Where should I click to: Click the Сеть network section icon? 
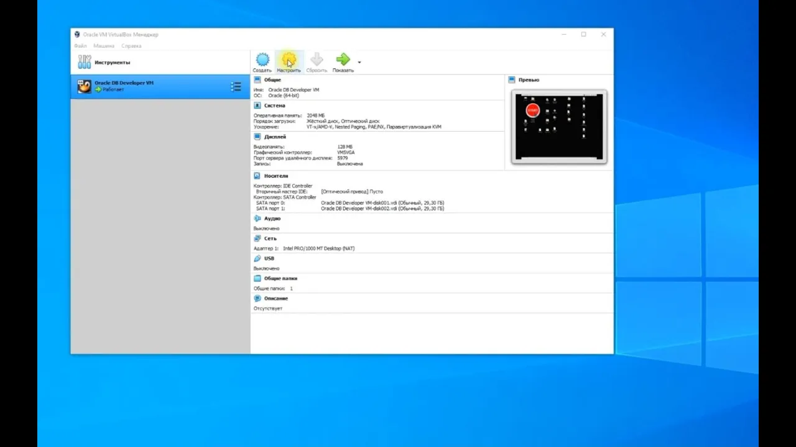[257, 238]
